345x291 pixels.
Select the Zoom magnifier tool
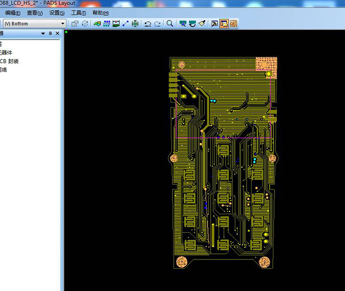(169, 23)
